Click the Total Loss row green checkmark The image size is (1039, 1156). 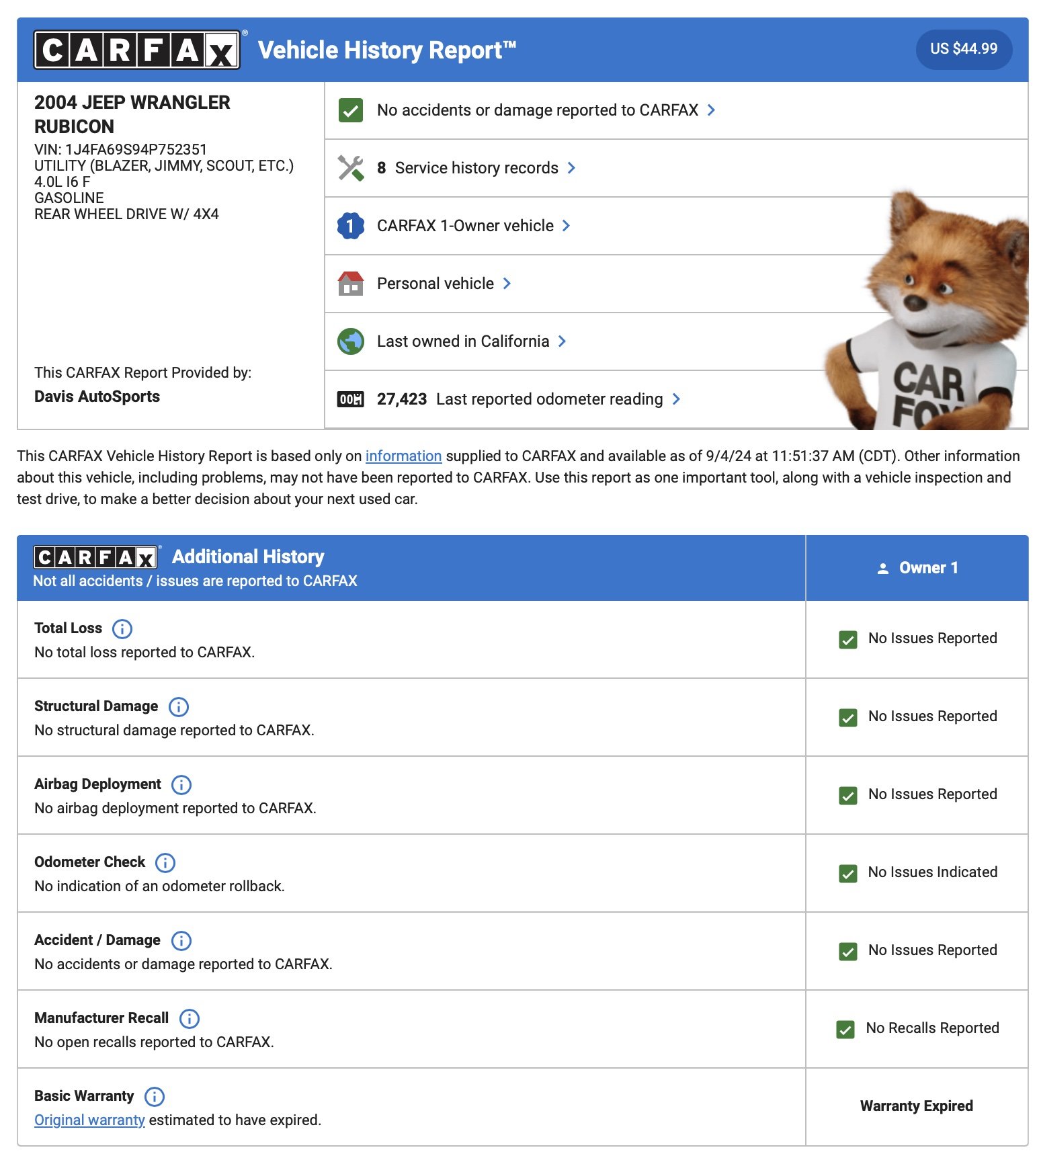coord(848,639)
